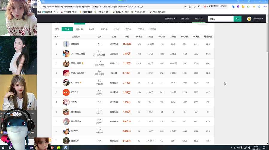This screenshot has width=269, height=150.
Task: Click the volume speaker icon in system tray
Action: pos(238,148)
